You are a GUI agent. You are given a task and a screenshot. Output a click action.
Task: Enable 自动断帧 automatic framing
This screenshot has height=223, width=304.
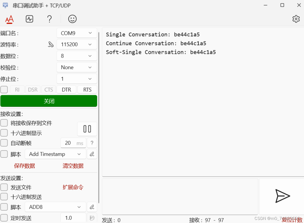[x=4, y=143]
